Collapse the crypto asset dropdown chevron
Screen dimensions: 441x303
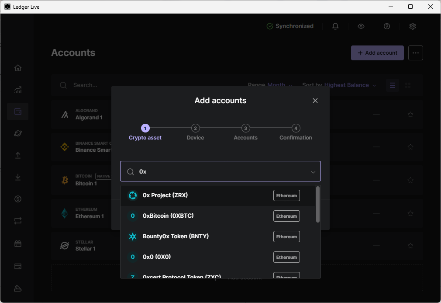pyautogui.click(x=313, y=172)
